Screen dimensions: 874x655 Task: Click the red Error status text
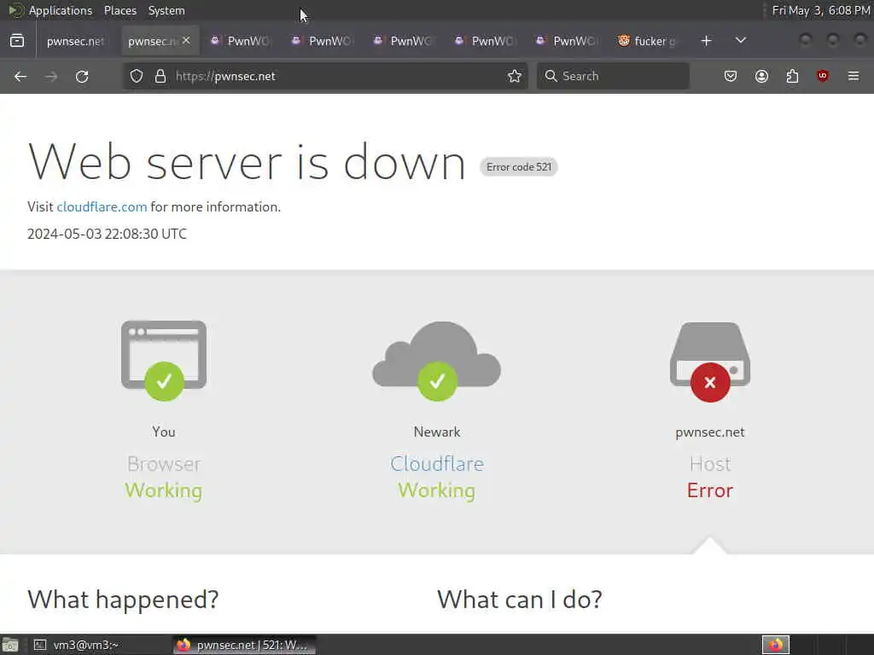click(x=710, y=490)
